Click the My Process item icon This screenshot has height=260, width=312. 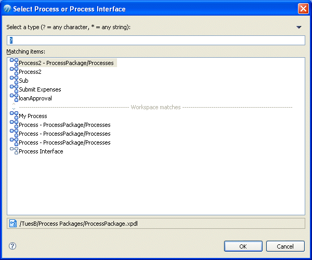click(x=14, y=115)
